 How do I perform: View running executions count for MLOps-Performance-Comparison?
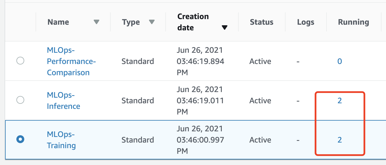click(340, 61)
